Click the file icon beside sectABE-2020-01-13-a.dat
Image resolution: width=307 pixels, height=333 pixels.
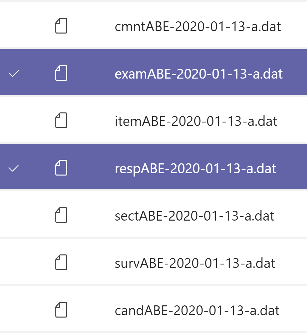61,215
